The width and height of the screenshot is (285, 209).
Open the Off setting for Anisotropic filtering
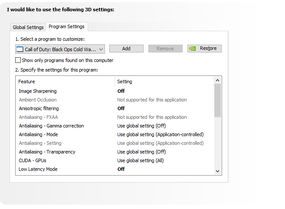121,108
